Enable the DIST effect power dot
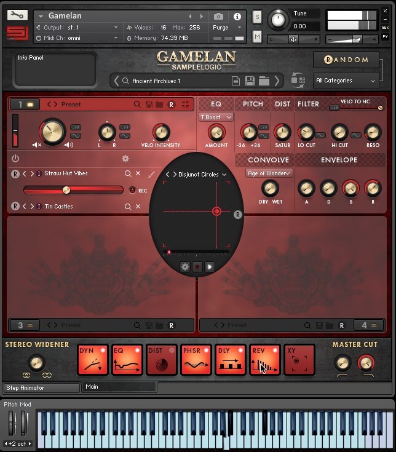This screenshot has width=396, height=452. click(172, 351)
